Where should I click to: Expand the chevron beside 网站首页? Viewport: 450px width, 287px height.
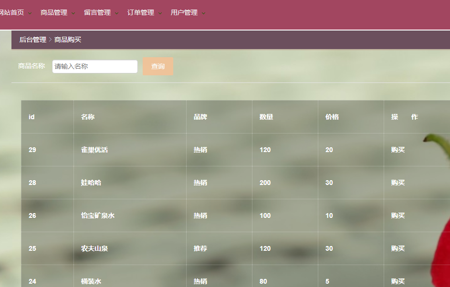coord(30,13)
